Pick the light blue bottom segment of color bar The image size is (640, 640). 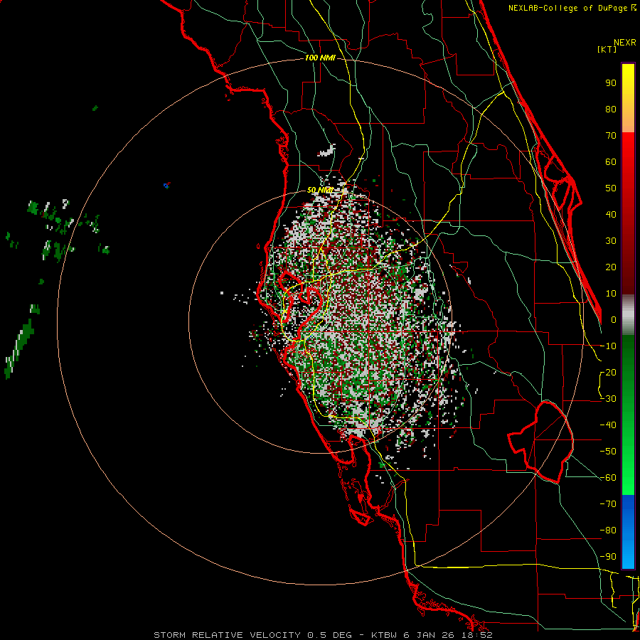(x=628, y=555)
